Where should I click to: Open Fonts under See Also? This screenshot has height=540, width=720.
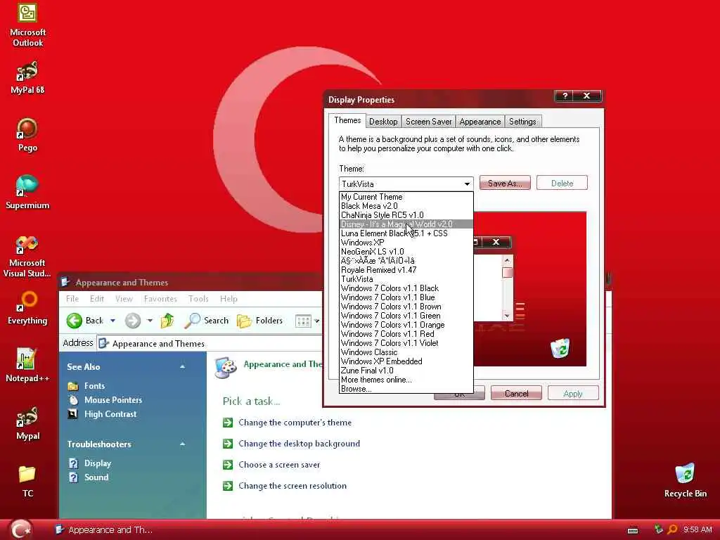(94, 386)
